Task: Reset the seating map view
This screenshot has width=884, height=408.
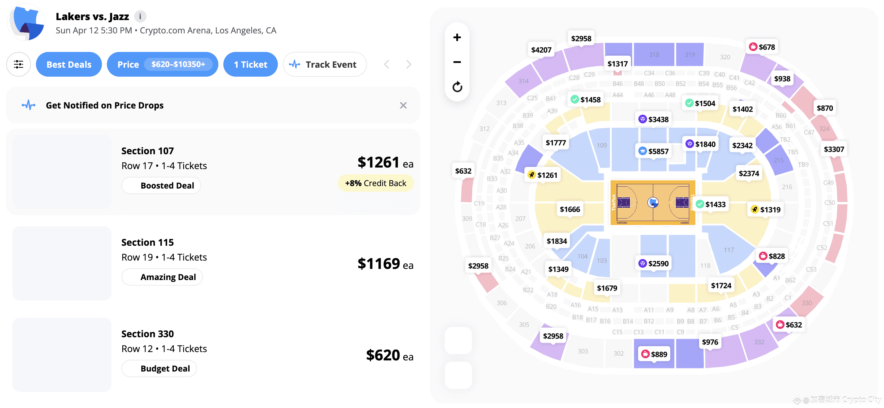Action: pos(457,87)
